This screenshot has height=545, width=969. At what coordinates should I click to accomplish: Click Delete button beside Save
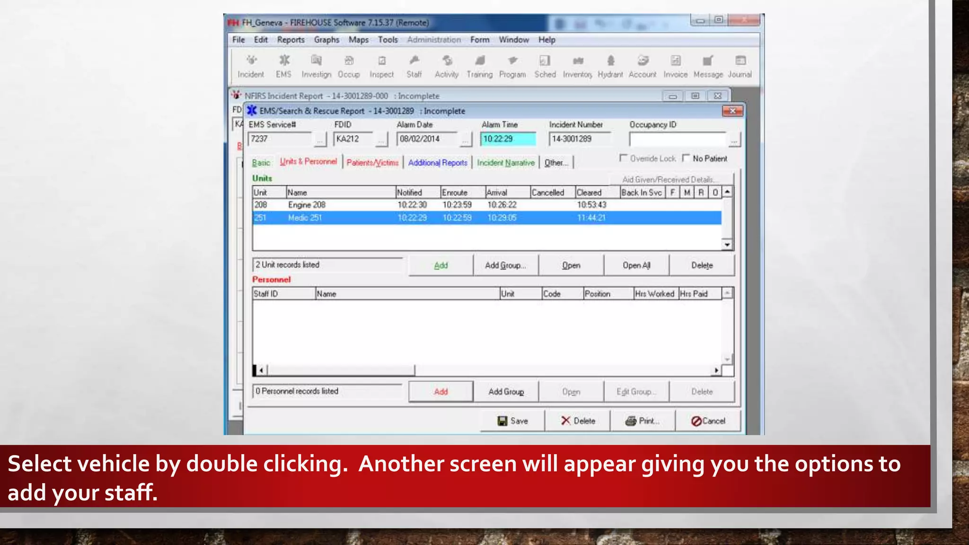coord(578,421)
